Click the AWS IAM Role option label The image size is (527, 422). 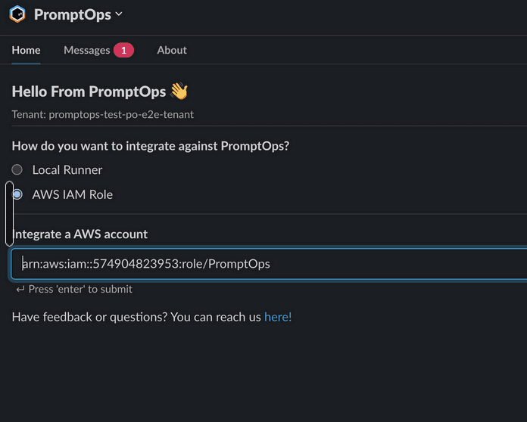click(73, 194)
